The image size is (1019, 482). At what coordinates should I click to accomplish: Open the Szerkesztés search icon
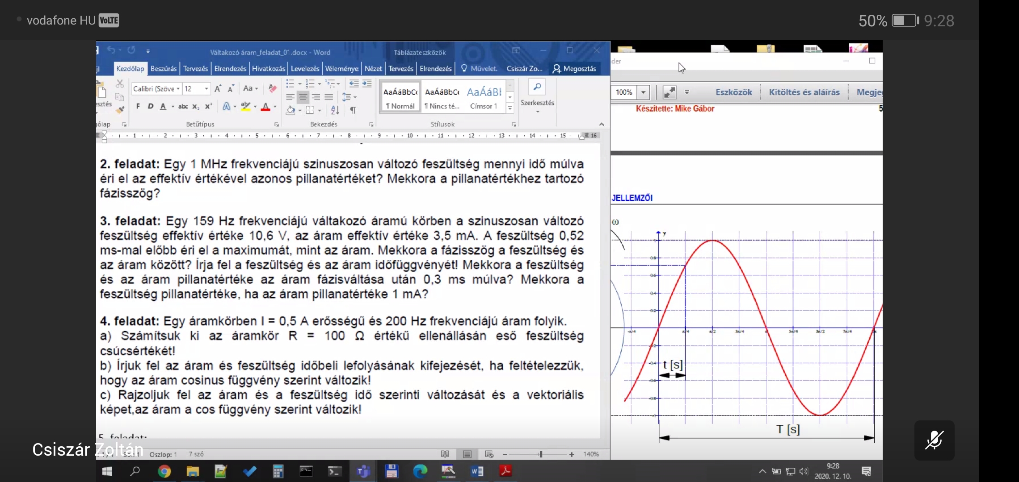[537, 87]
